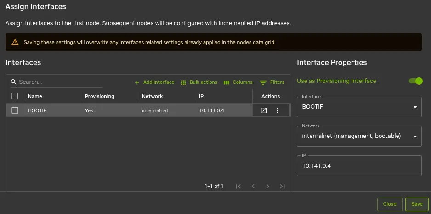Click the search magnifier icon
The height and width of the screenshot is (214, 431).
click(x=13, y=82)
